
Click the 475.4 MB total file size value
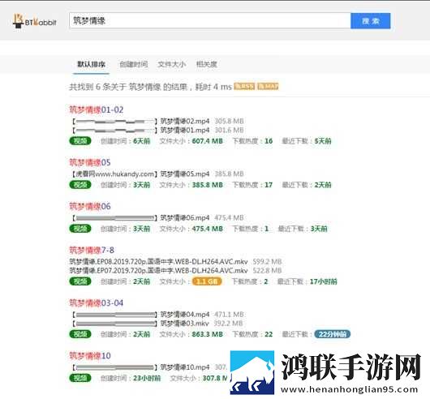(208, 229)
